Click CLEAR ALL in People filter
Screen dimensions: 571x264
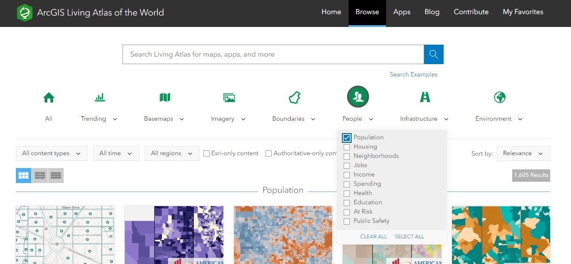[373, 237]
